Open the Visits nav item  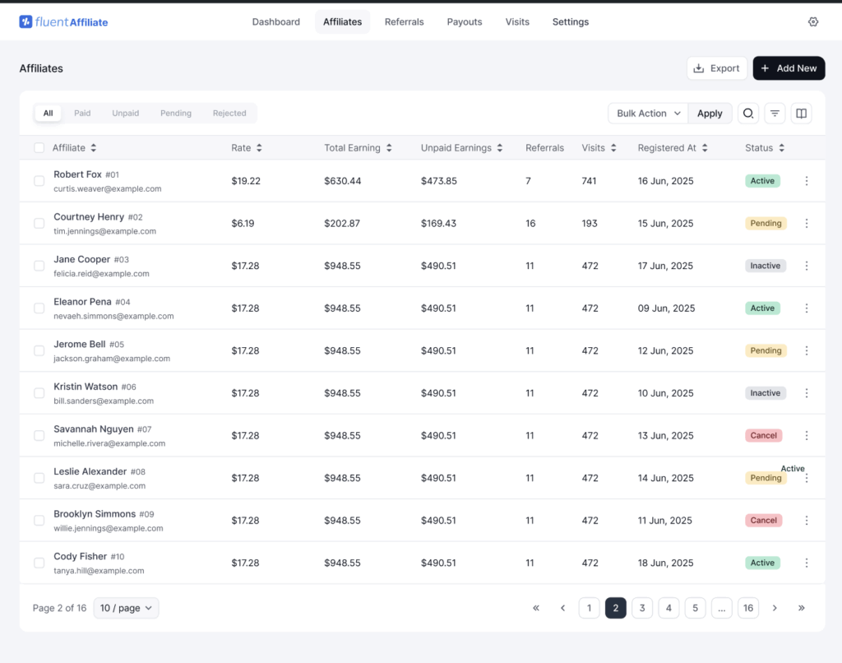(x=517, y=22)
